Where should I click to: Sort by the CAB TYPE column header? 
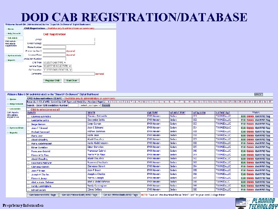pyautogui.click(x=153, y=113)
